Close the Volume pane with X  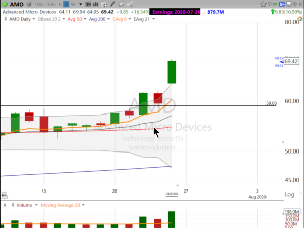[5, 205]
